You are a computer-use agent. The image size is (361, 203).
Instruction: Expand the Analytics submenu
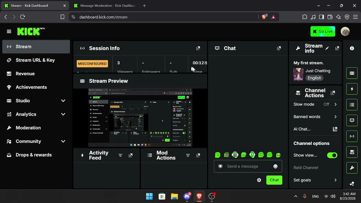coord(63,114)
